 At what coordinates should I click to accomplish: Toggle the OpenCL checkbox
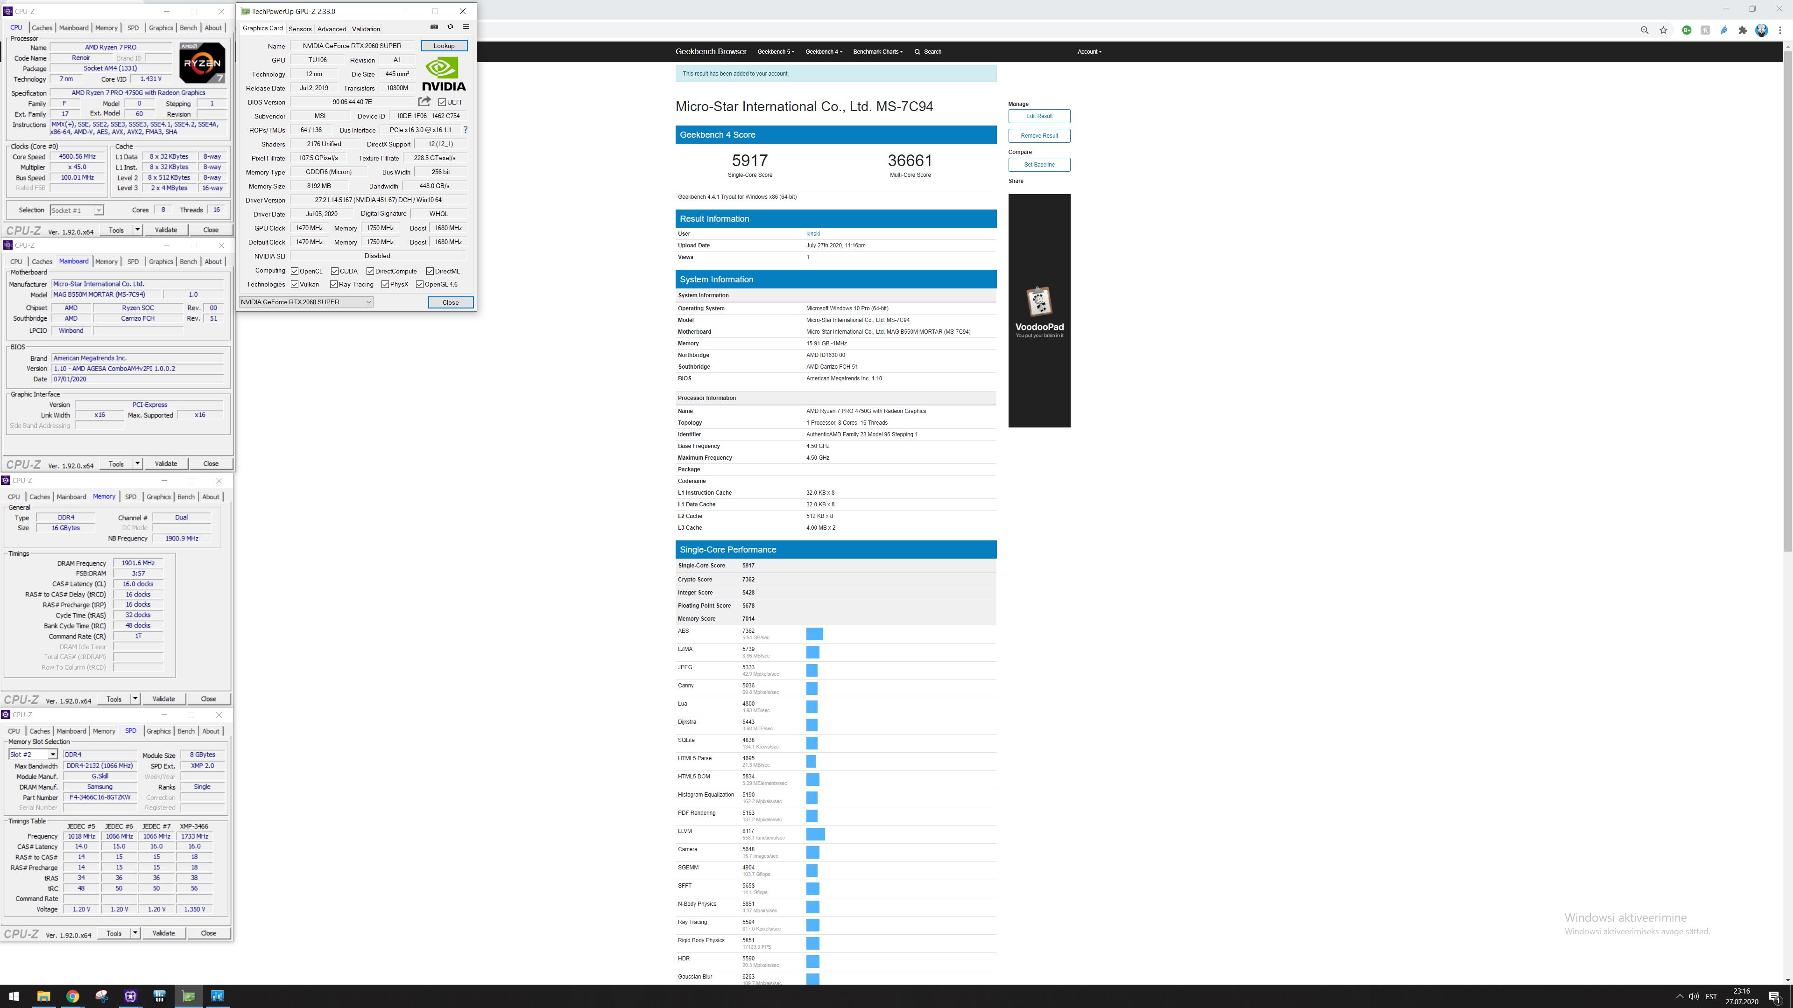[295, 271]
